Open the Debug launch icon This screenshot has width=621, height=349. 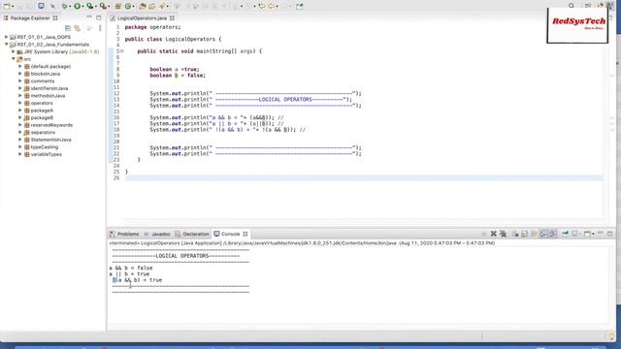(x=64, y=6)
